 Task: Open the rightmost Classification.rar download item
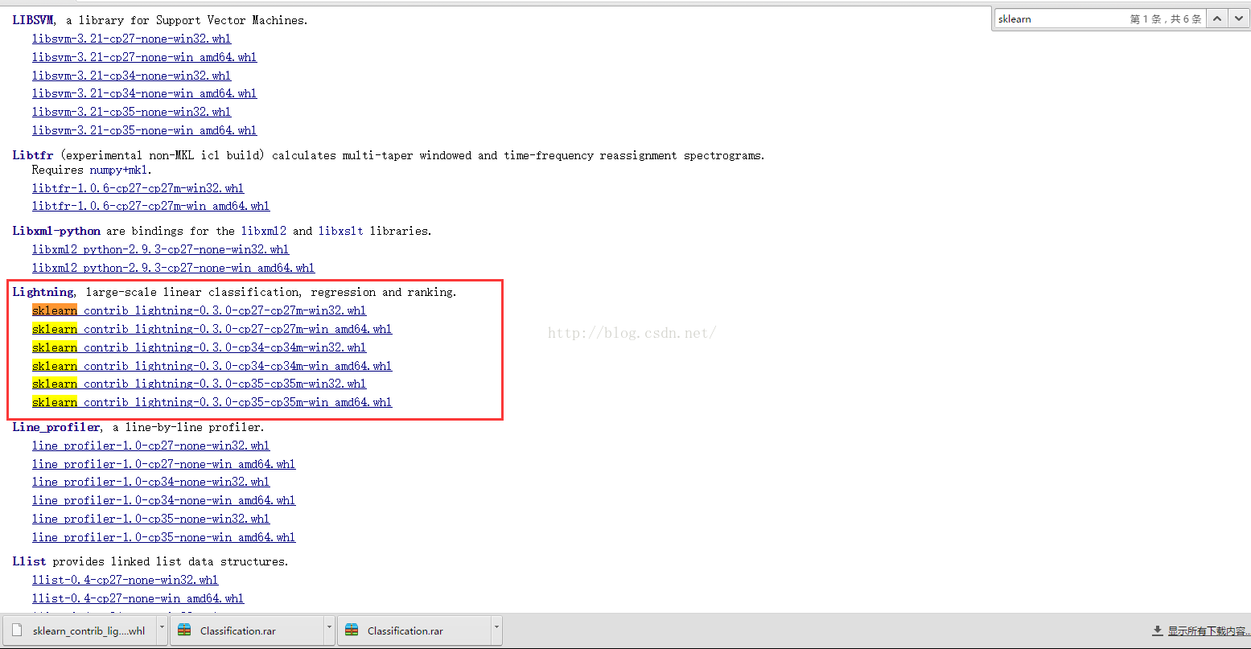(414, 631)
